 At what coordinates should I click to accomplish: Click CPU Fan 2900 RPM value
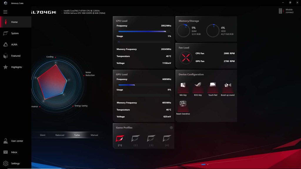pyautogui.click(x=229, y=53)
